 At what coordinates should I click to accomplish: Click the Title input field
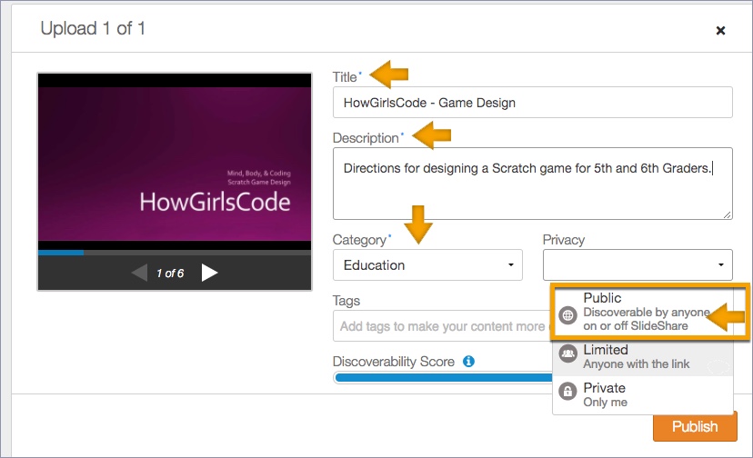tap(532, 103)
